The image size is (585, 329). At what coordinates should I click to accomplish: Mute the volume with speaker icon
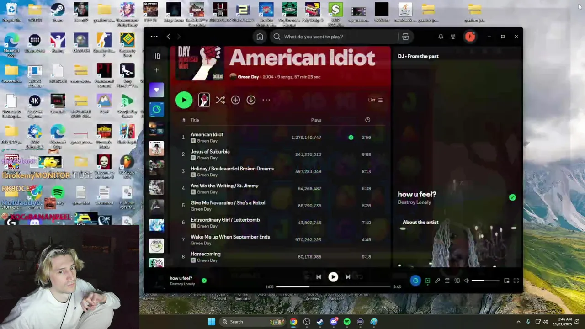pos(466,281)
